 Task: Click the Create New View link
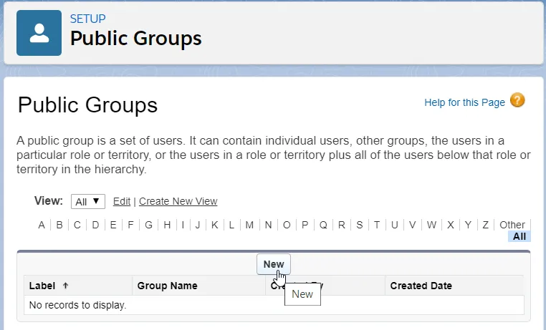coord(178,202)
